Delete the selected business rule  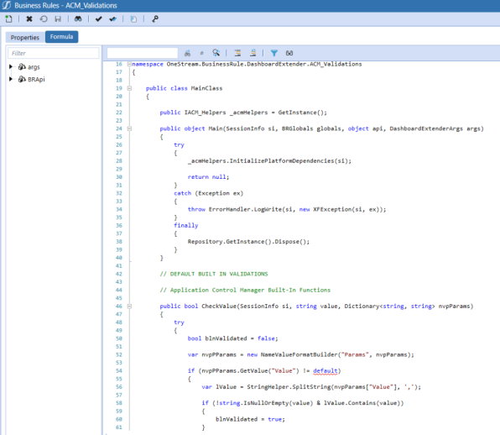tap(29, 19)
